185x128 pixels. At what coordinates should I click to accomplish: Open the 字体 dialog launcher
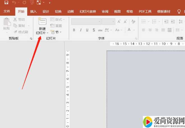click(136, 38)
